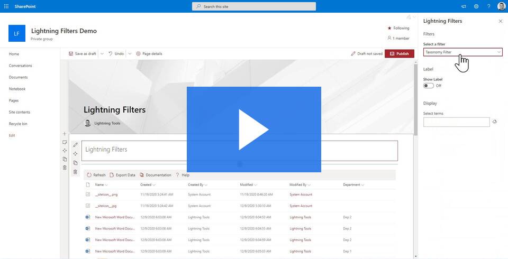Click the 1 member link
Image resolution: width=508 pixels, height=259 pixels.
pos(398,38)
